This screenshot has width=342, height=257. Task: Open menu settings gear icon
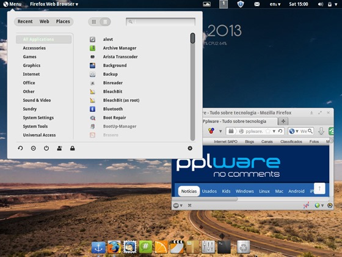[190, 148]
